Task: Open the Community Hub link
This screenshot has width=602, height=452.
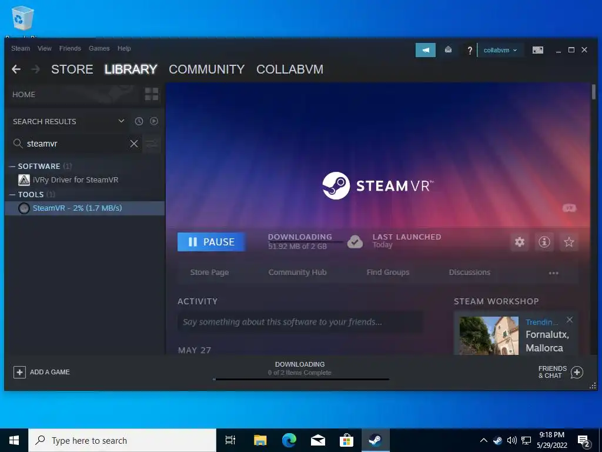Action: pos(297,272)
